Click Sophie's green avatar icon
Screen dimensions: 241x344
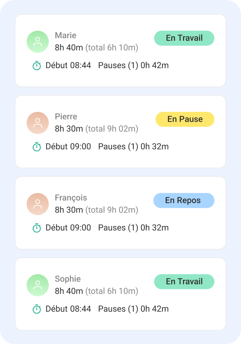click(37, 285)
